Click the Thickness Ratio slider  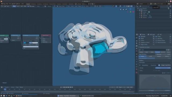pyautogui.click(x=155, y=58)
